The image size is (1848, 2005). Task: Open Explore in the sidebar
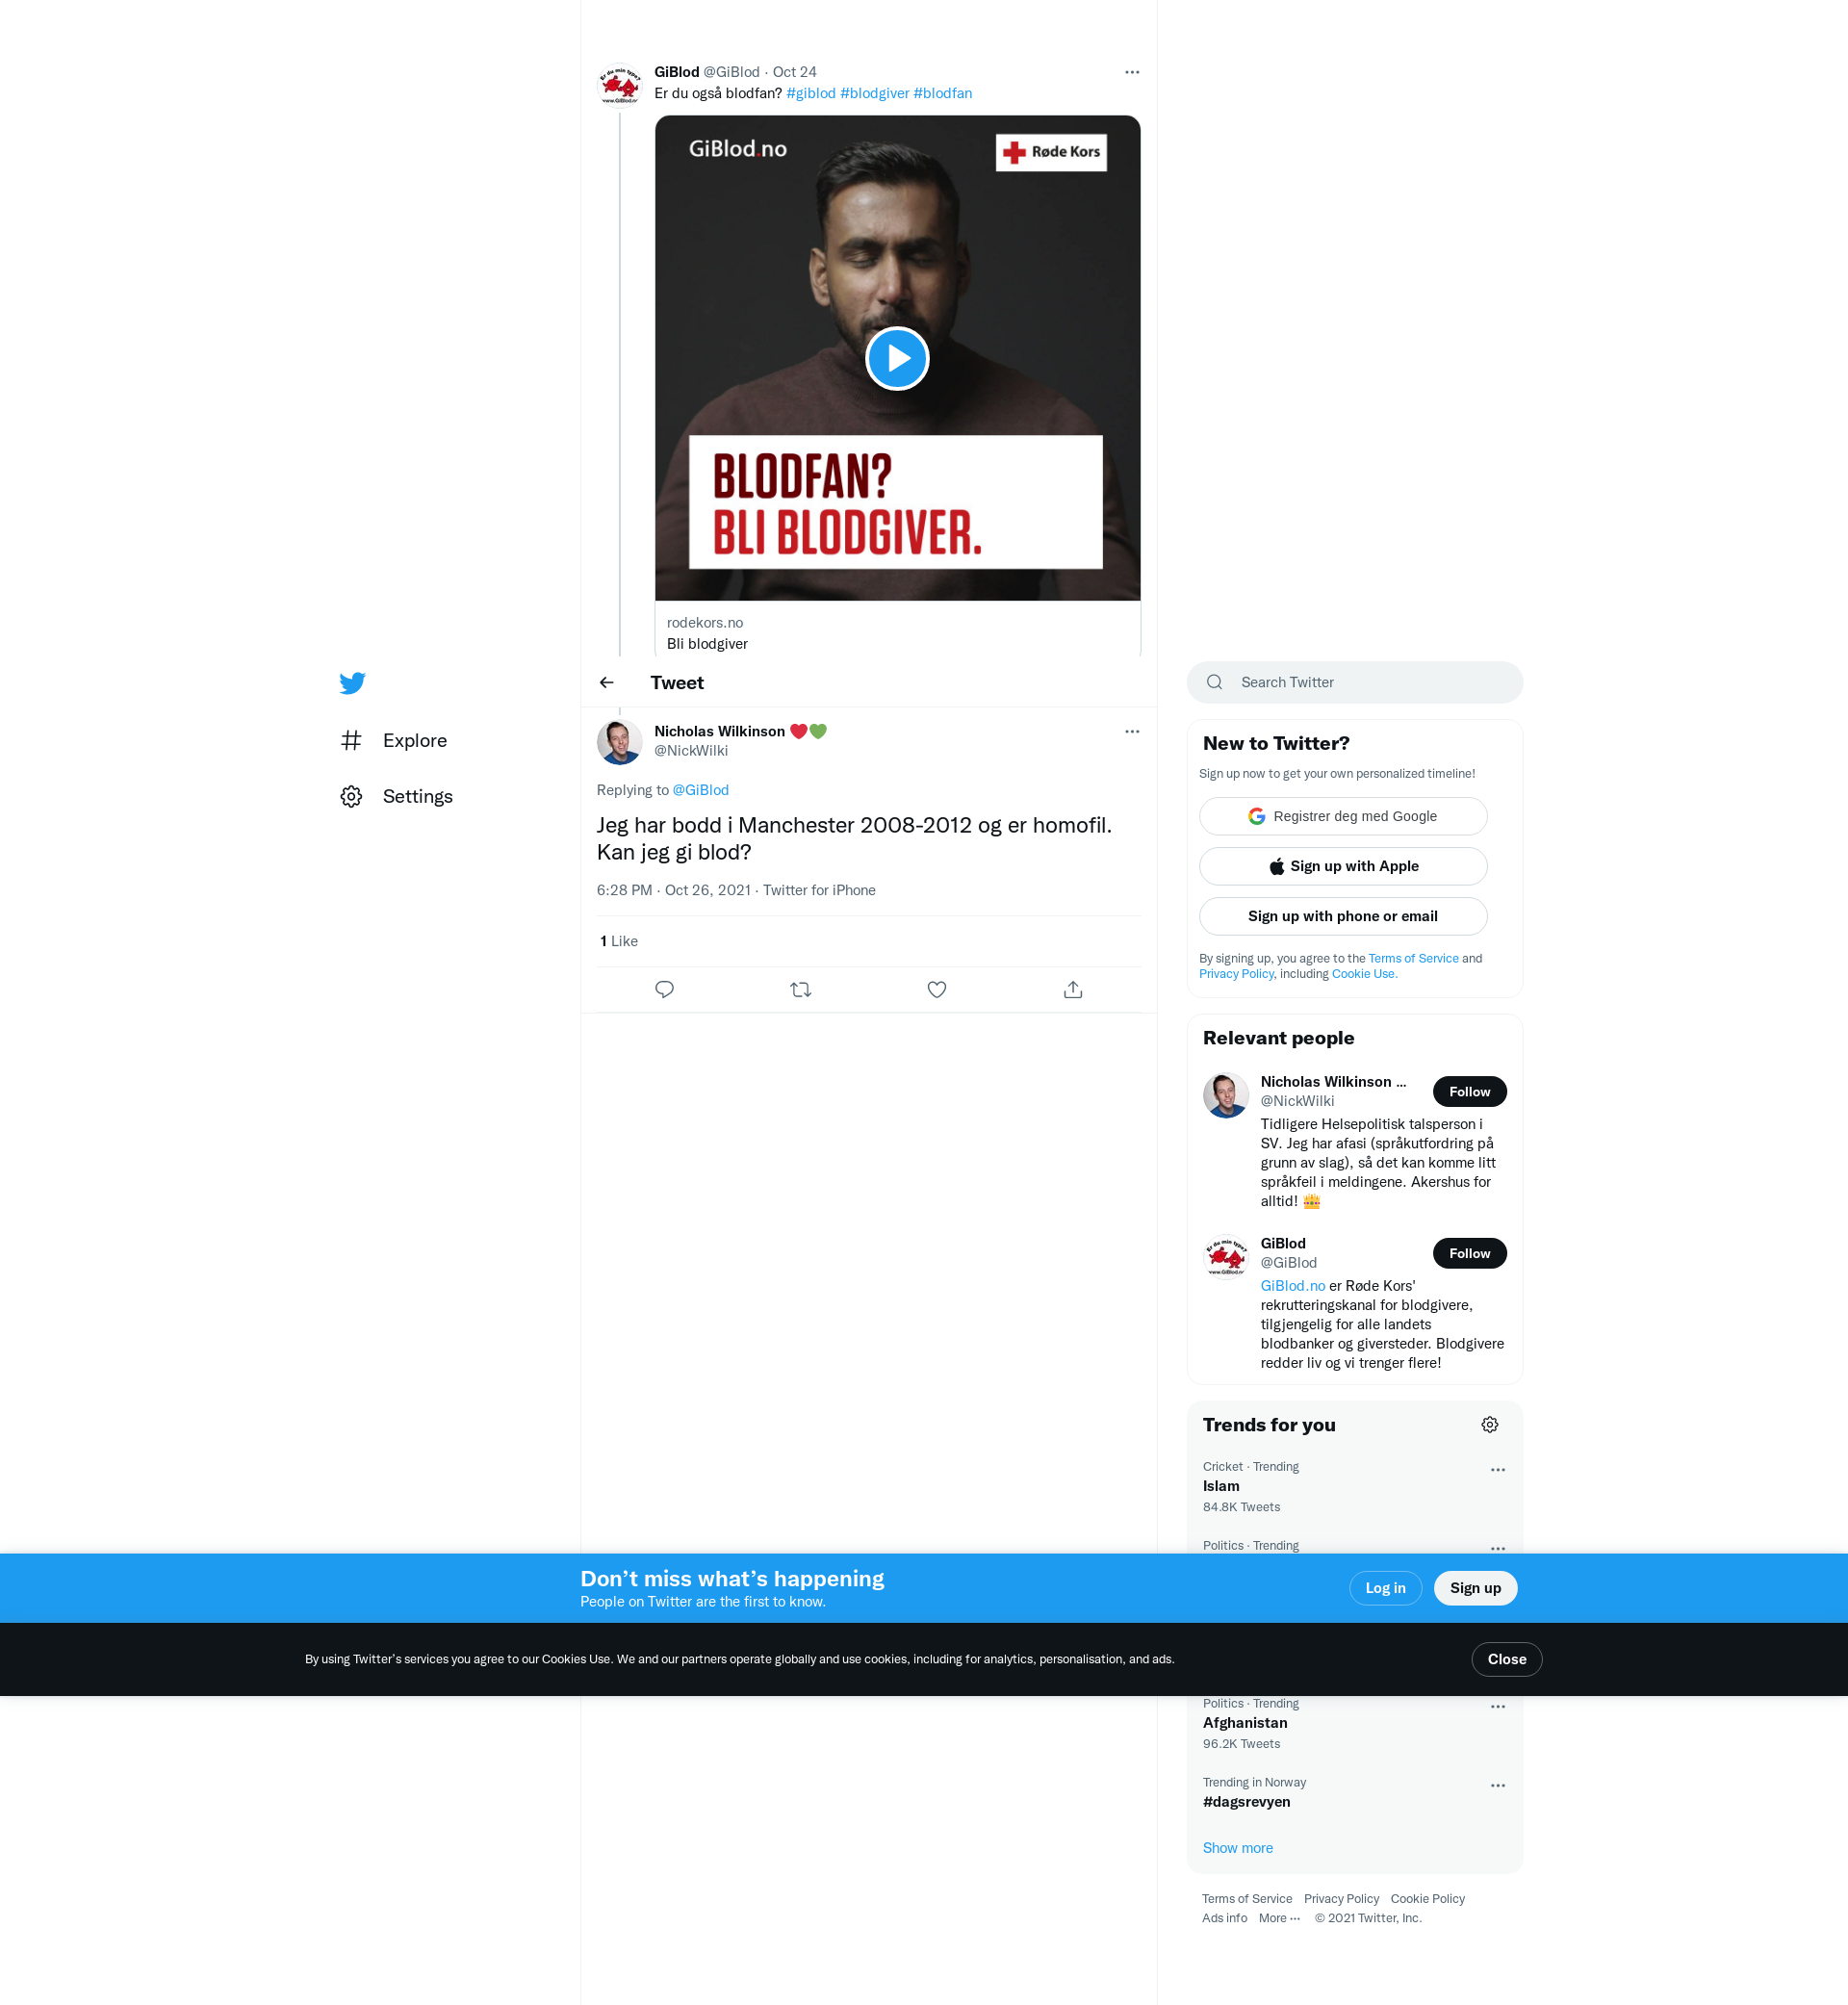[x=414, y=740]
